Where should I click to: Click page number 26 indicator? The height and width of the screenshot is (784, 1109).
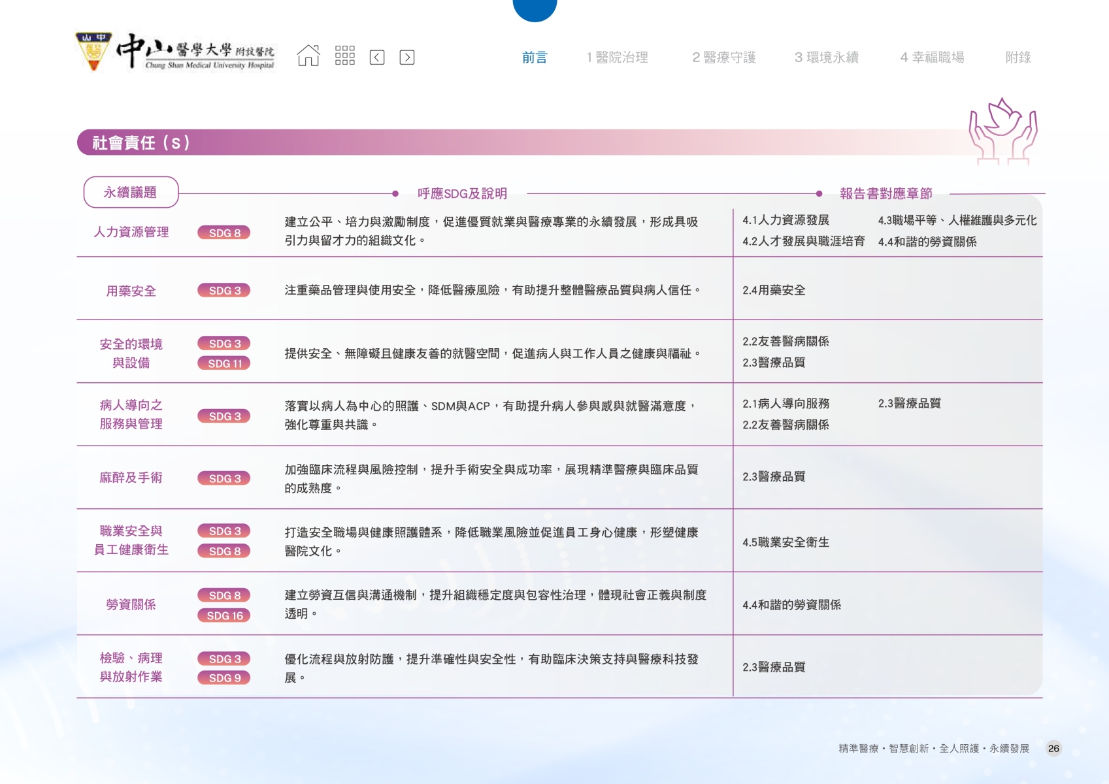1053,749
